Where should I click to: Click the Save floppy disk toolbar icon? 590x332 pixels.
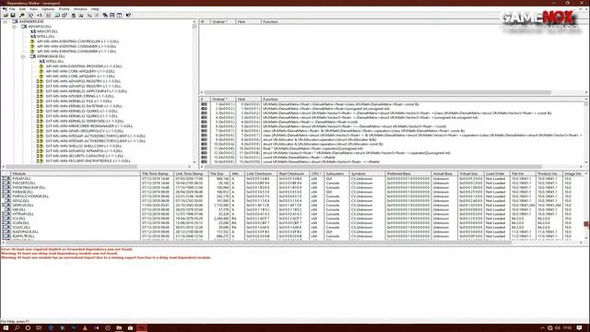point(13,16)
